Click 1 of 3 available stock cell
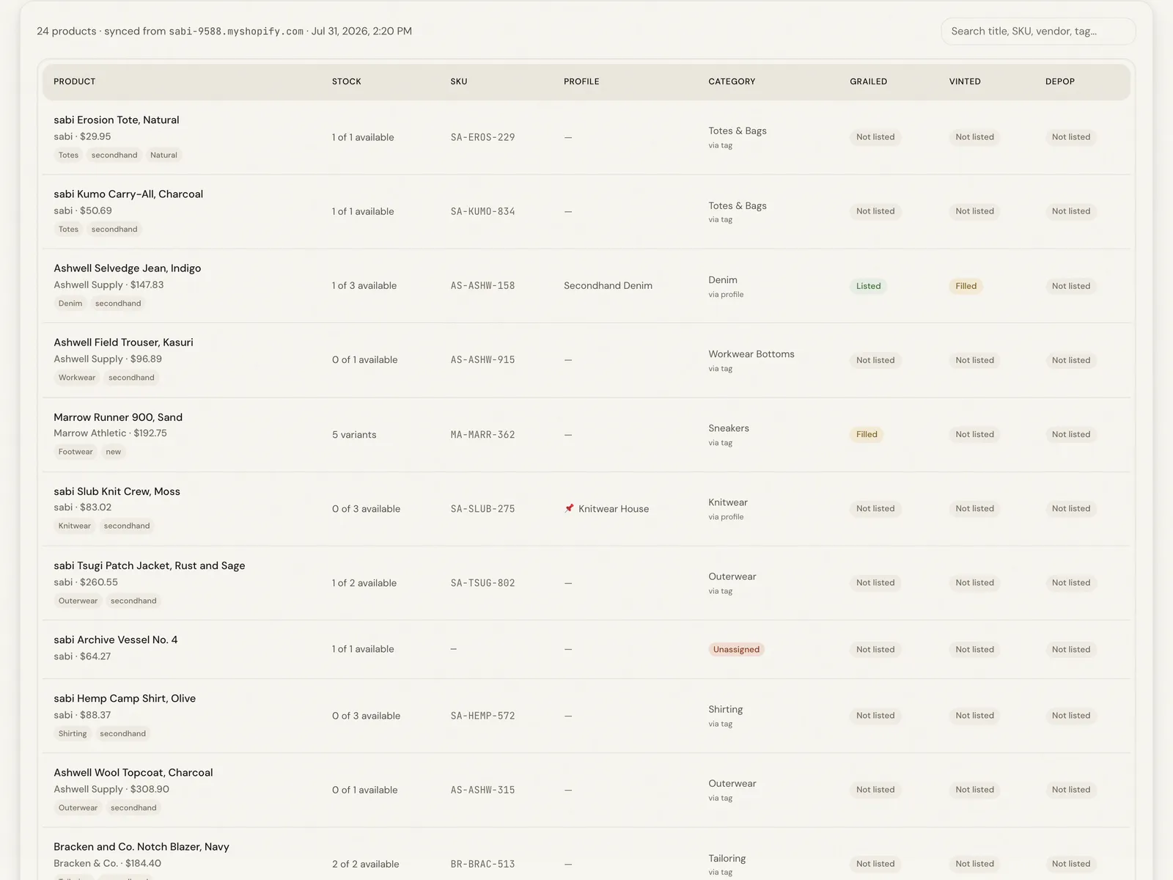Viewport: 1173px width, 880px height. [364, 285]
